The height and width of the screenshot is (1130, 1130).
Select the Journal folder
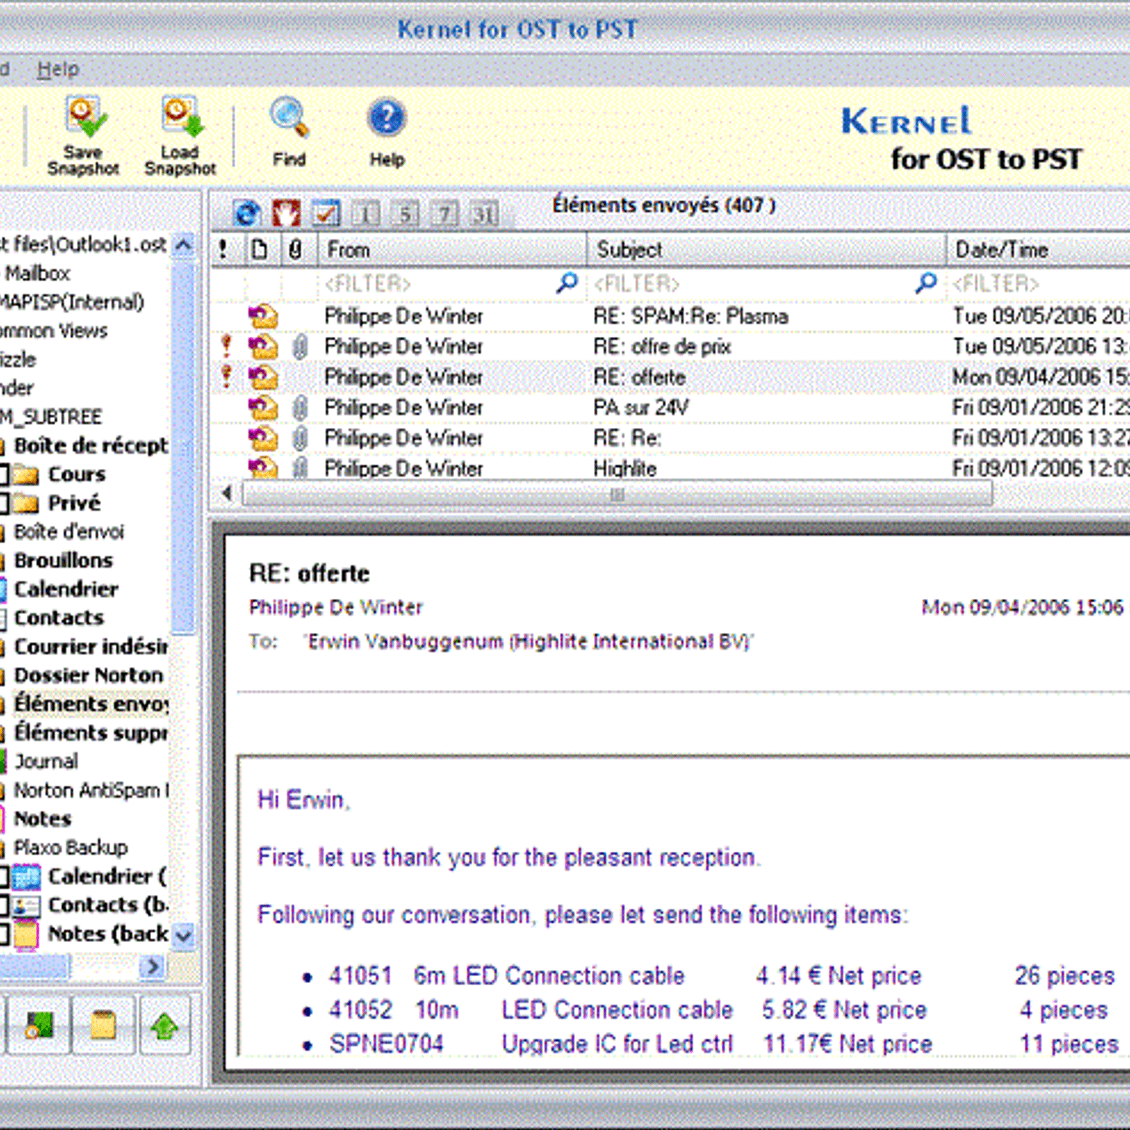47,761
